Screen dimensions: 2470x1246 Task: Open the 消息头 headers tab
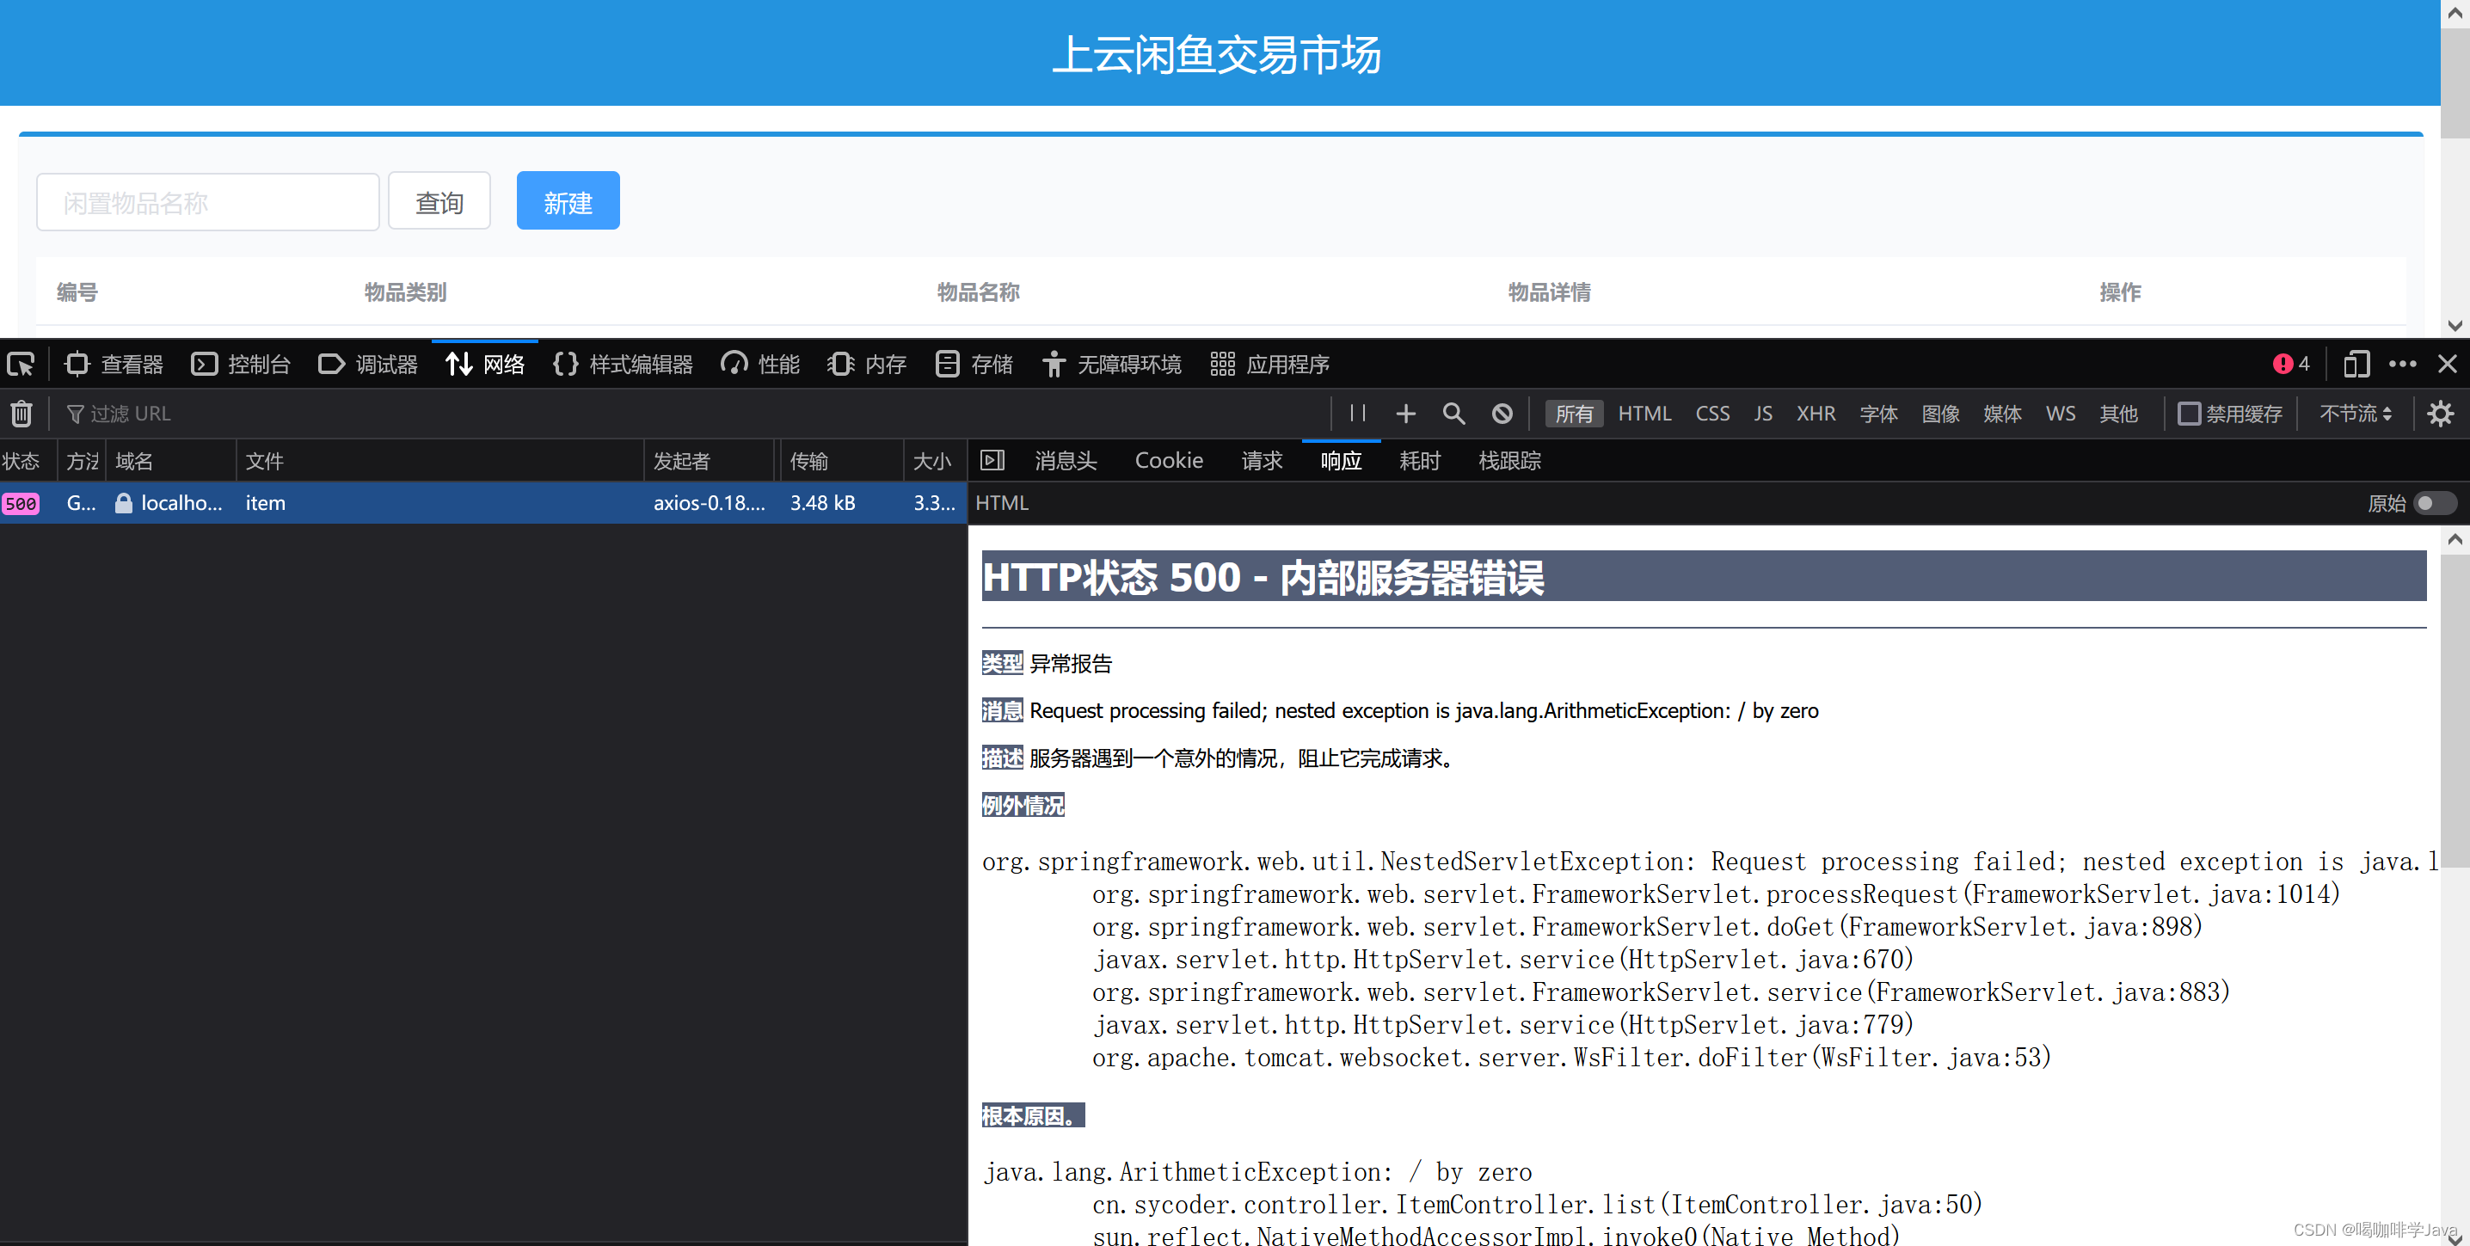click(1065, 461)
